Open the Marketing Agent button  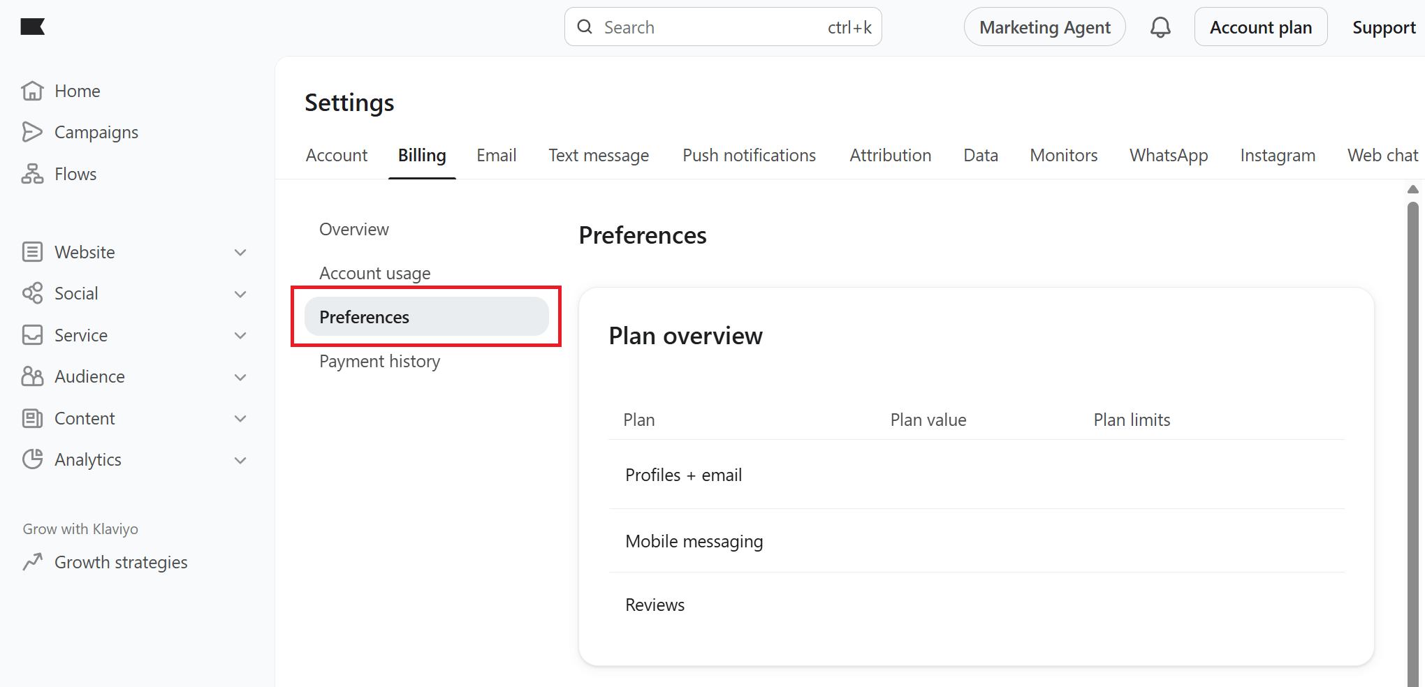coord(1044,27)
